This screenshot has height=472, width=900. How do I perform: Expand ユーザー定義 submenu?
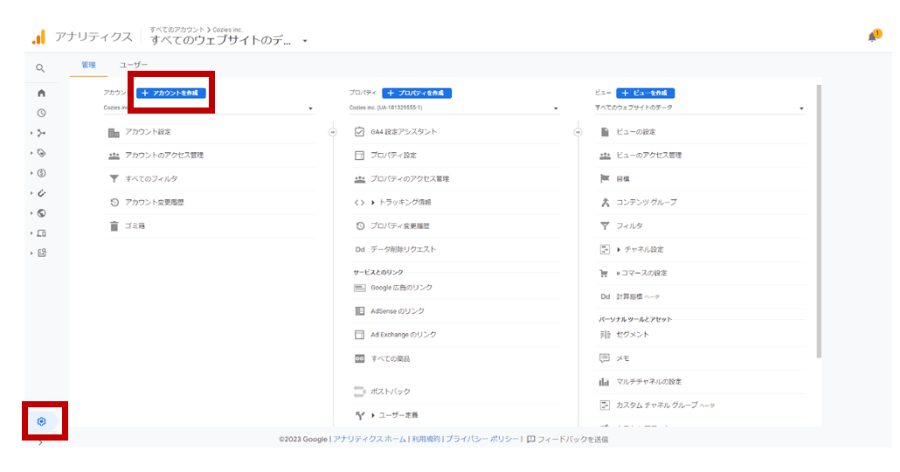click(373, 415)
